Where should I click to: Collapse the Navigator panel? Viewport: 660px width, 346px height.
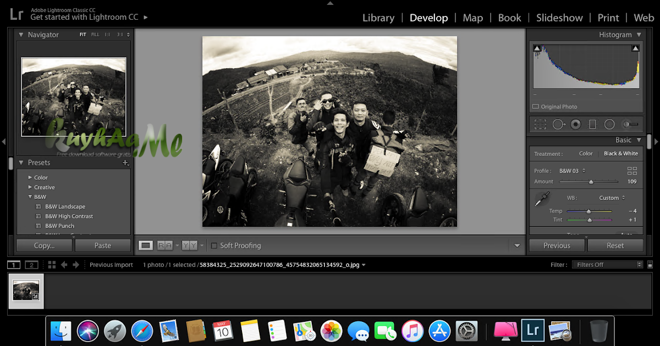click(21, 35)
